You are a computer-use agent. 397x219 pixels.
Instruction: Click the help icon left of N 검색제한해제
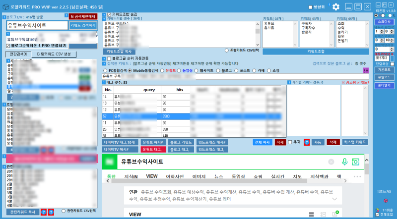coord(66,16)
